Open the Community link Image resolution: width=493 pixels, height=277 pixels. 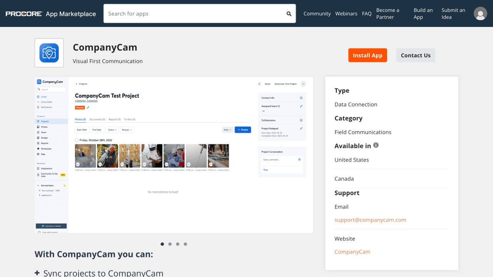317,13
